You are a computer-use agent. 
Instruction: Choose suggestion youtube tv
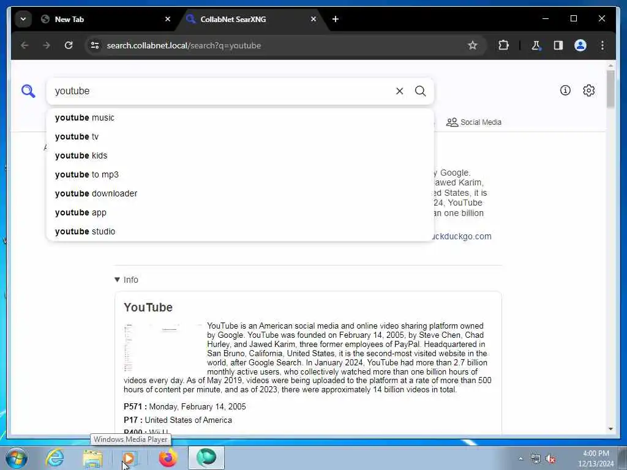tap(240, 136)
